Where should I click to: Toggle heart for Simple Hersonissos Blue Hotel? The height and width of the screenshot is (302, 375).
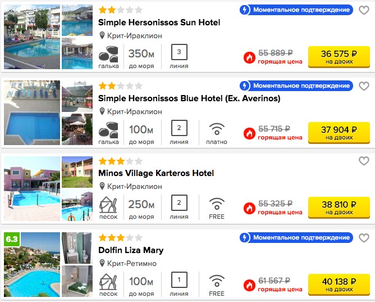point(364,86)
